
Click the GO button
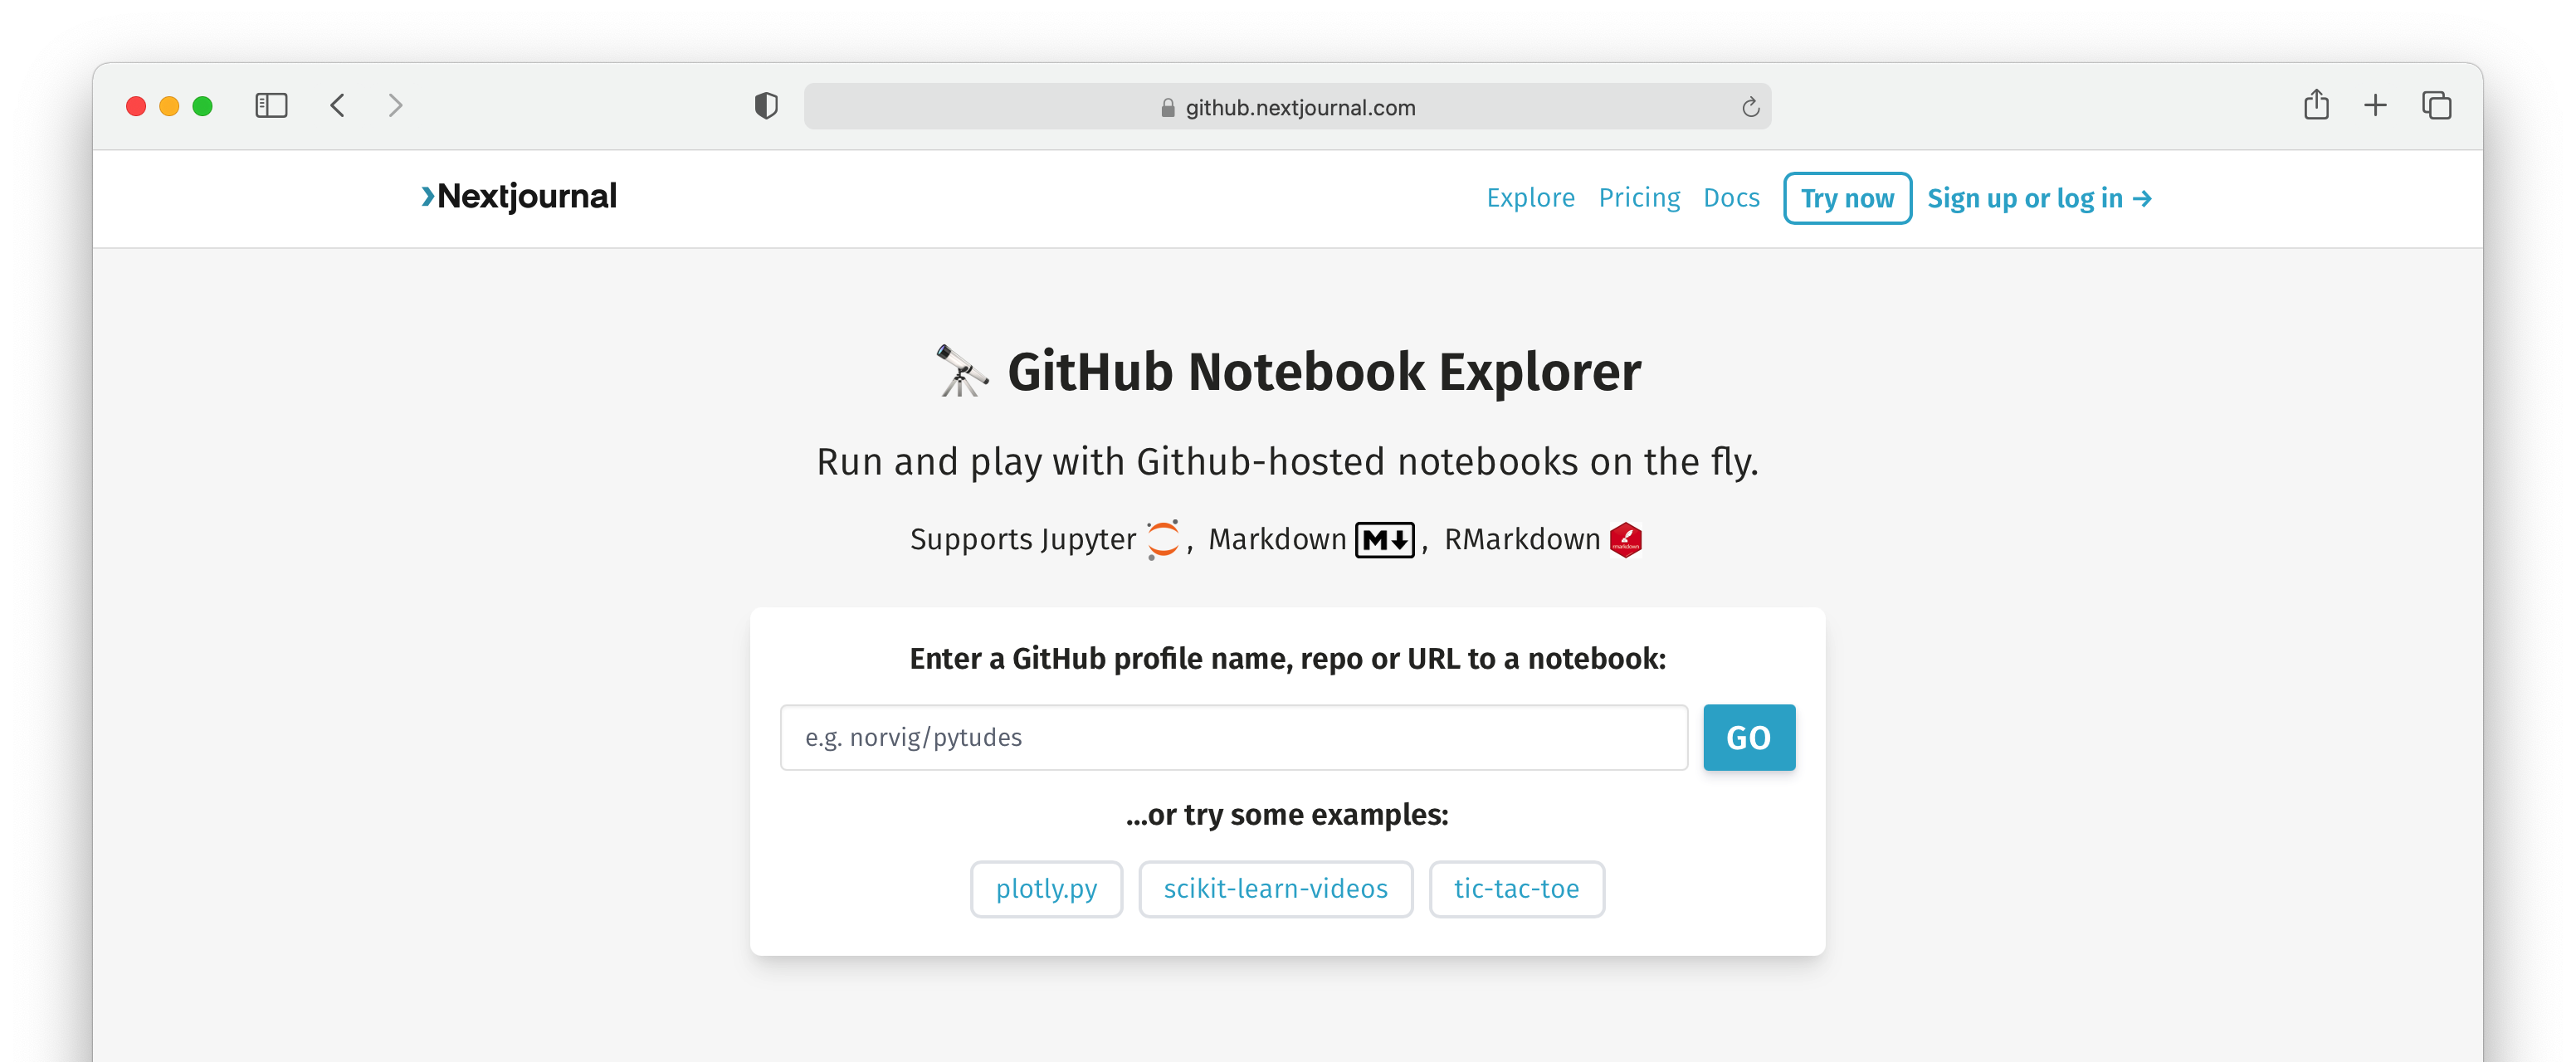click(1749, 738)
